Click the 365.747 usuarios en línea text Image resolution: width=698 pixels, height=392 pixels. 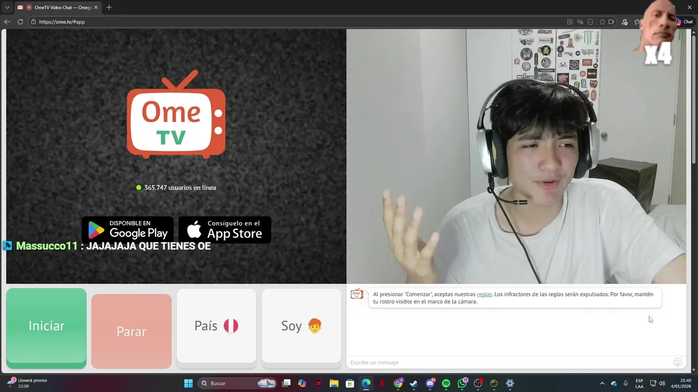coord(180,187)
